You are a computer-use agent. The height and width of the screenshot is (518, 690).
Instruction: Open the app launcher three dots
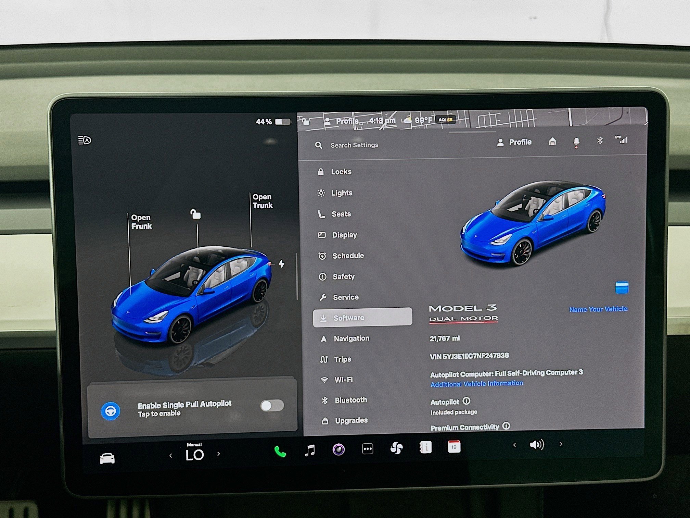point(368,448)
